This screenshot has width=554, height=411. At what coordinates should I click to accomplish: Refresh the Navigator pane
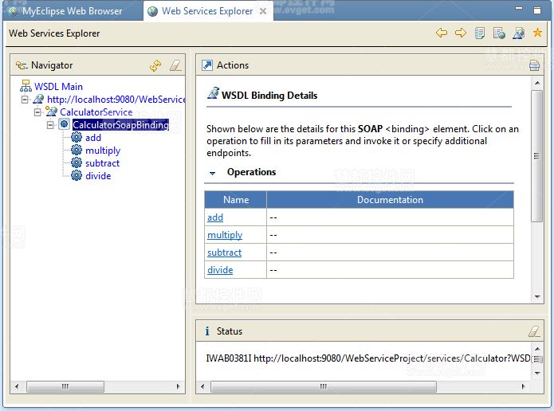point(155,65)
